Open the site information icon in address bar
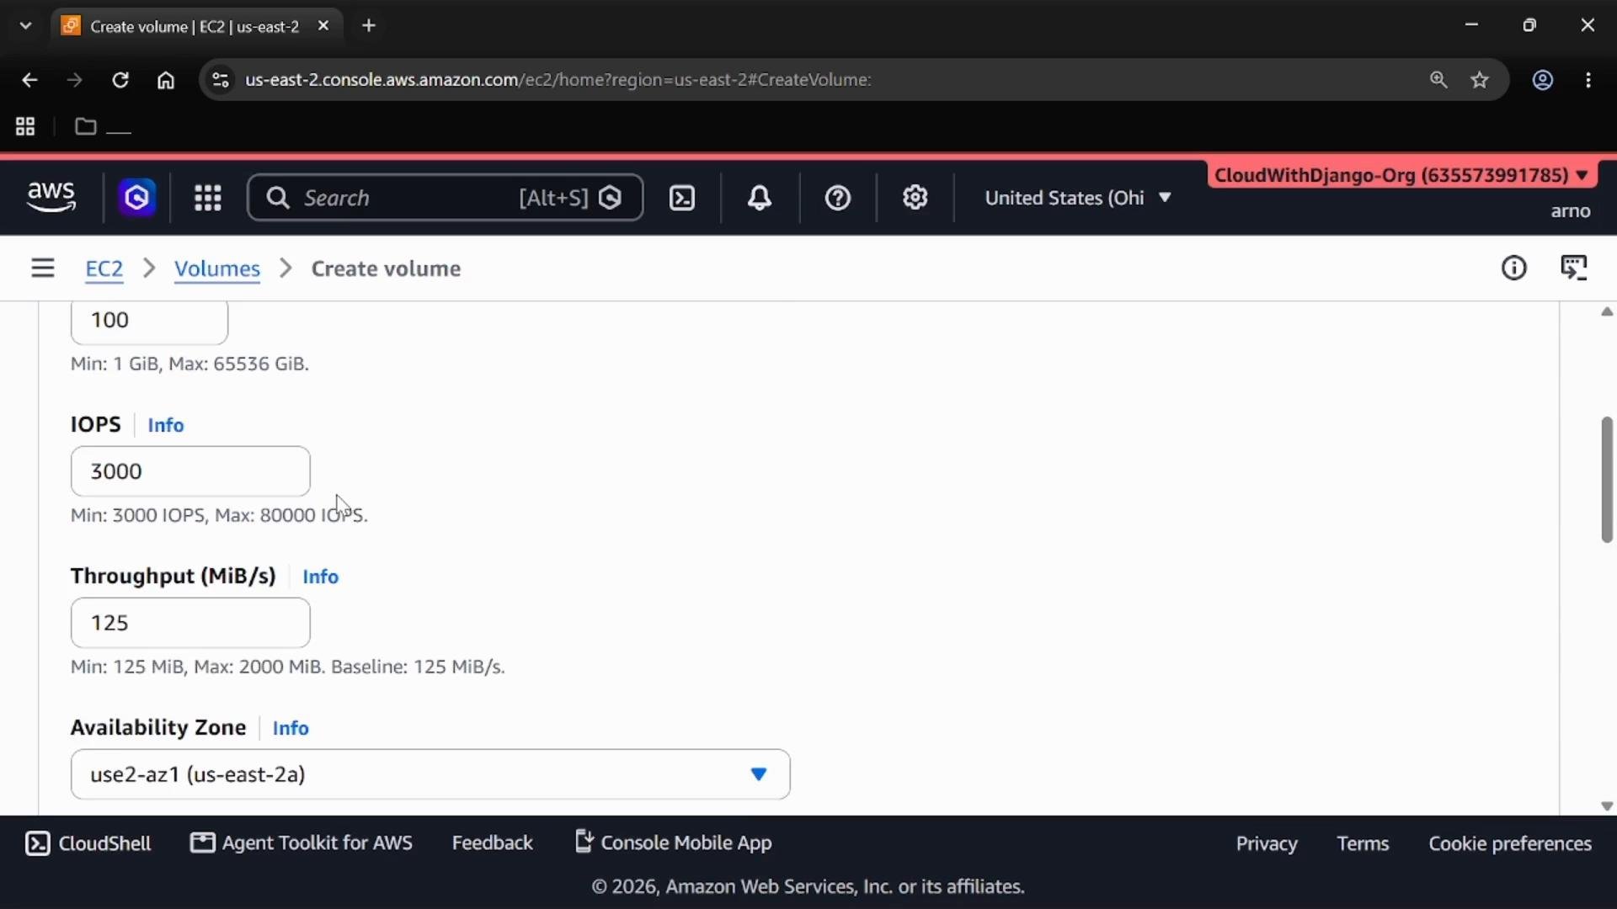 click(x=220, y=80)
